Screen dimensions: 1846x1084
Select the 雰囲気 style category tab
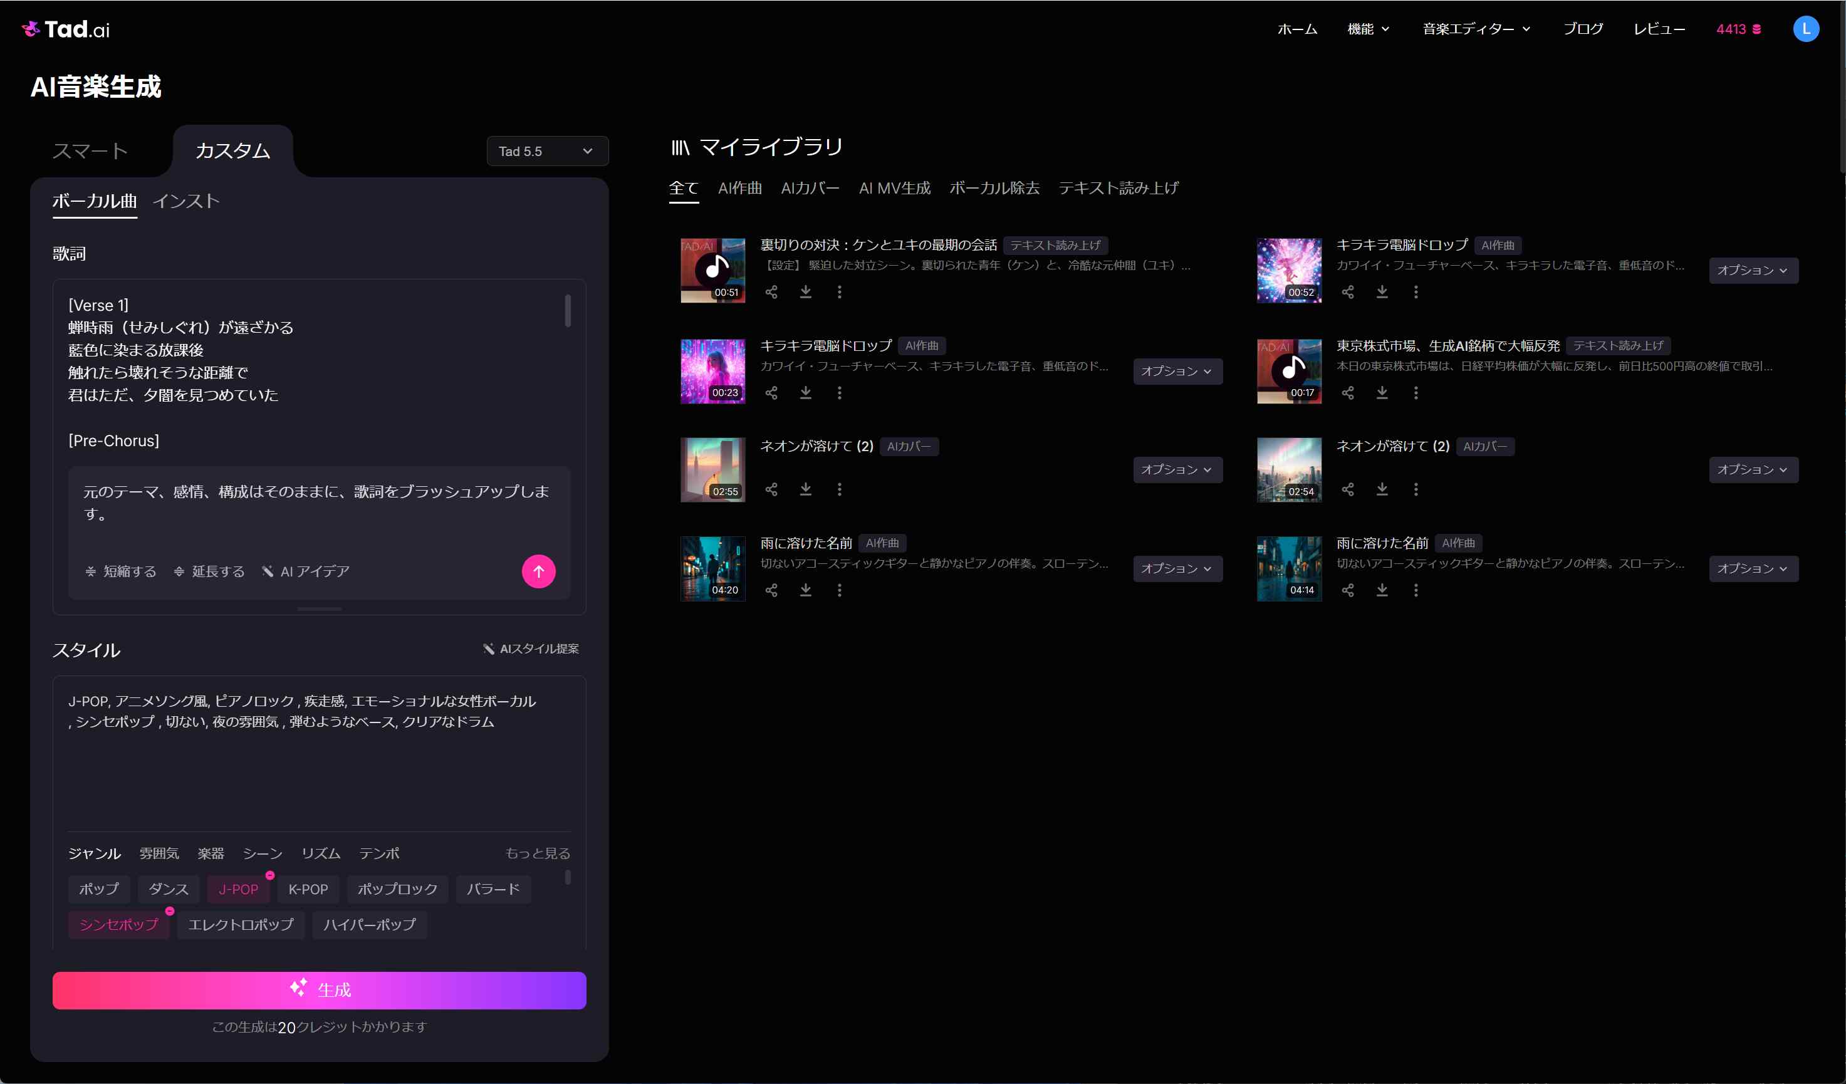coord(159,853)
